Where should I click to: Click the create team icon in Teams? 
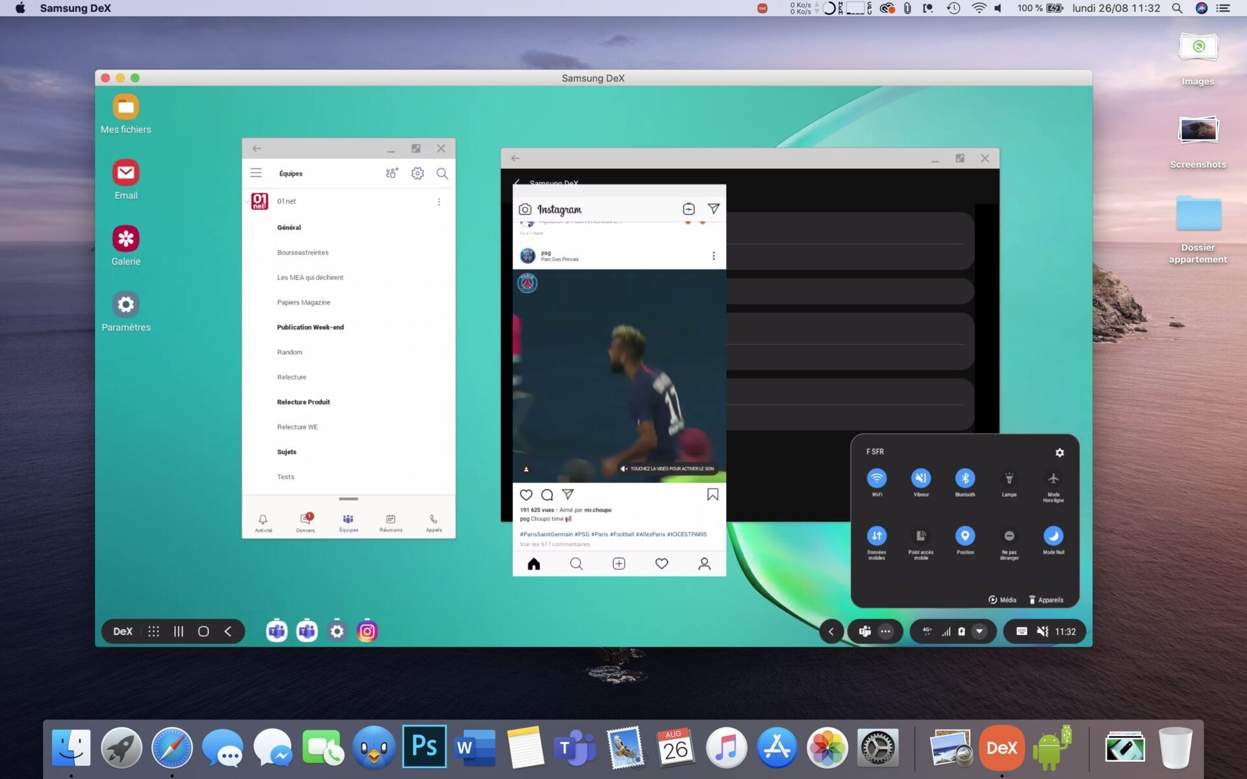(392, 173)
